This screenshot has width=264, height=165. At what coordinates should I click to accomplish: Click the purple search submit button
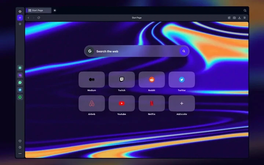184,51
